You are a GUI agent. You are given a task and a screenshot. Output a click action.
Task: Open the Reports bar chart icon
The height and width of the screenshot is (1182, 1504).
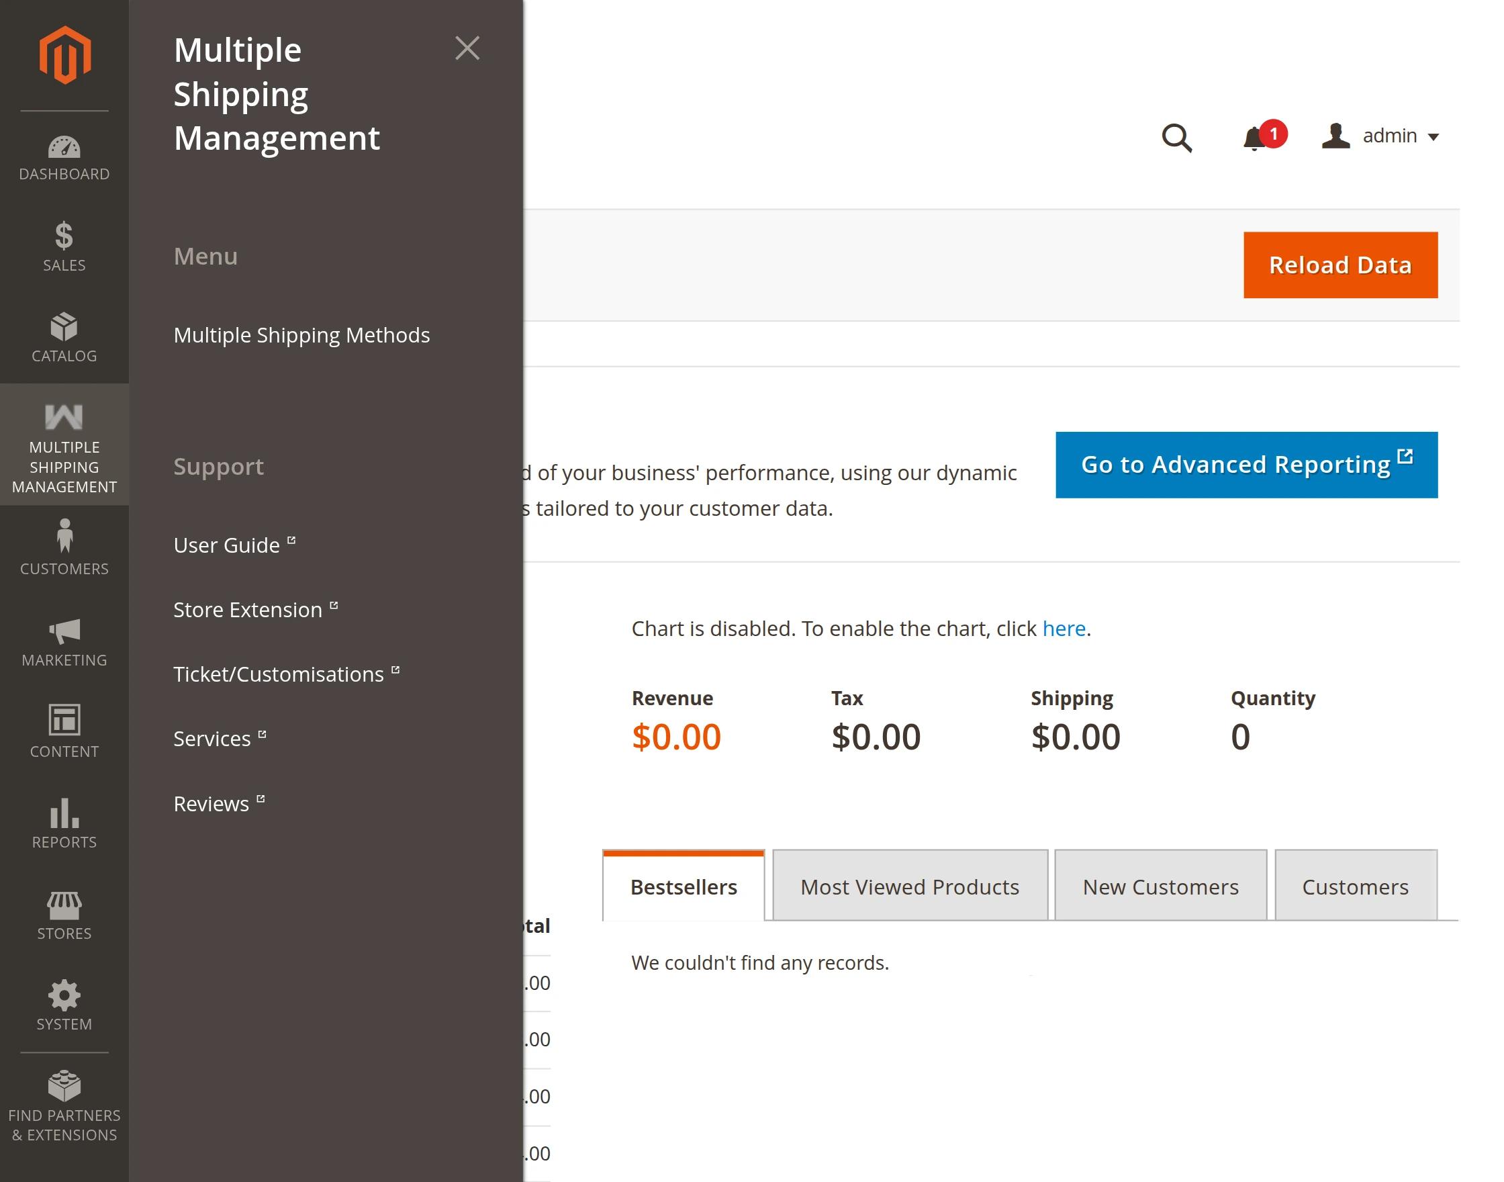pyautogui.click(x=64, y=823)
